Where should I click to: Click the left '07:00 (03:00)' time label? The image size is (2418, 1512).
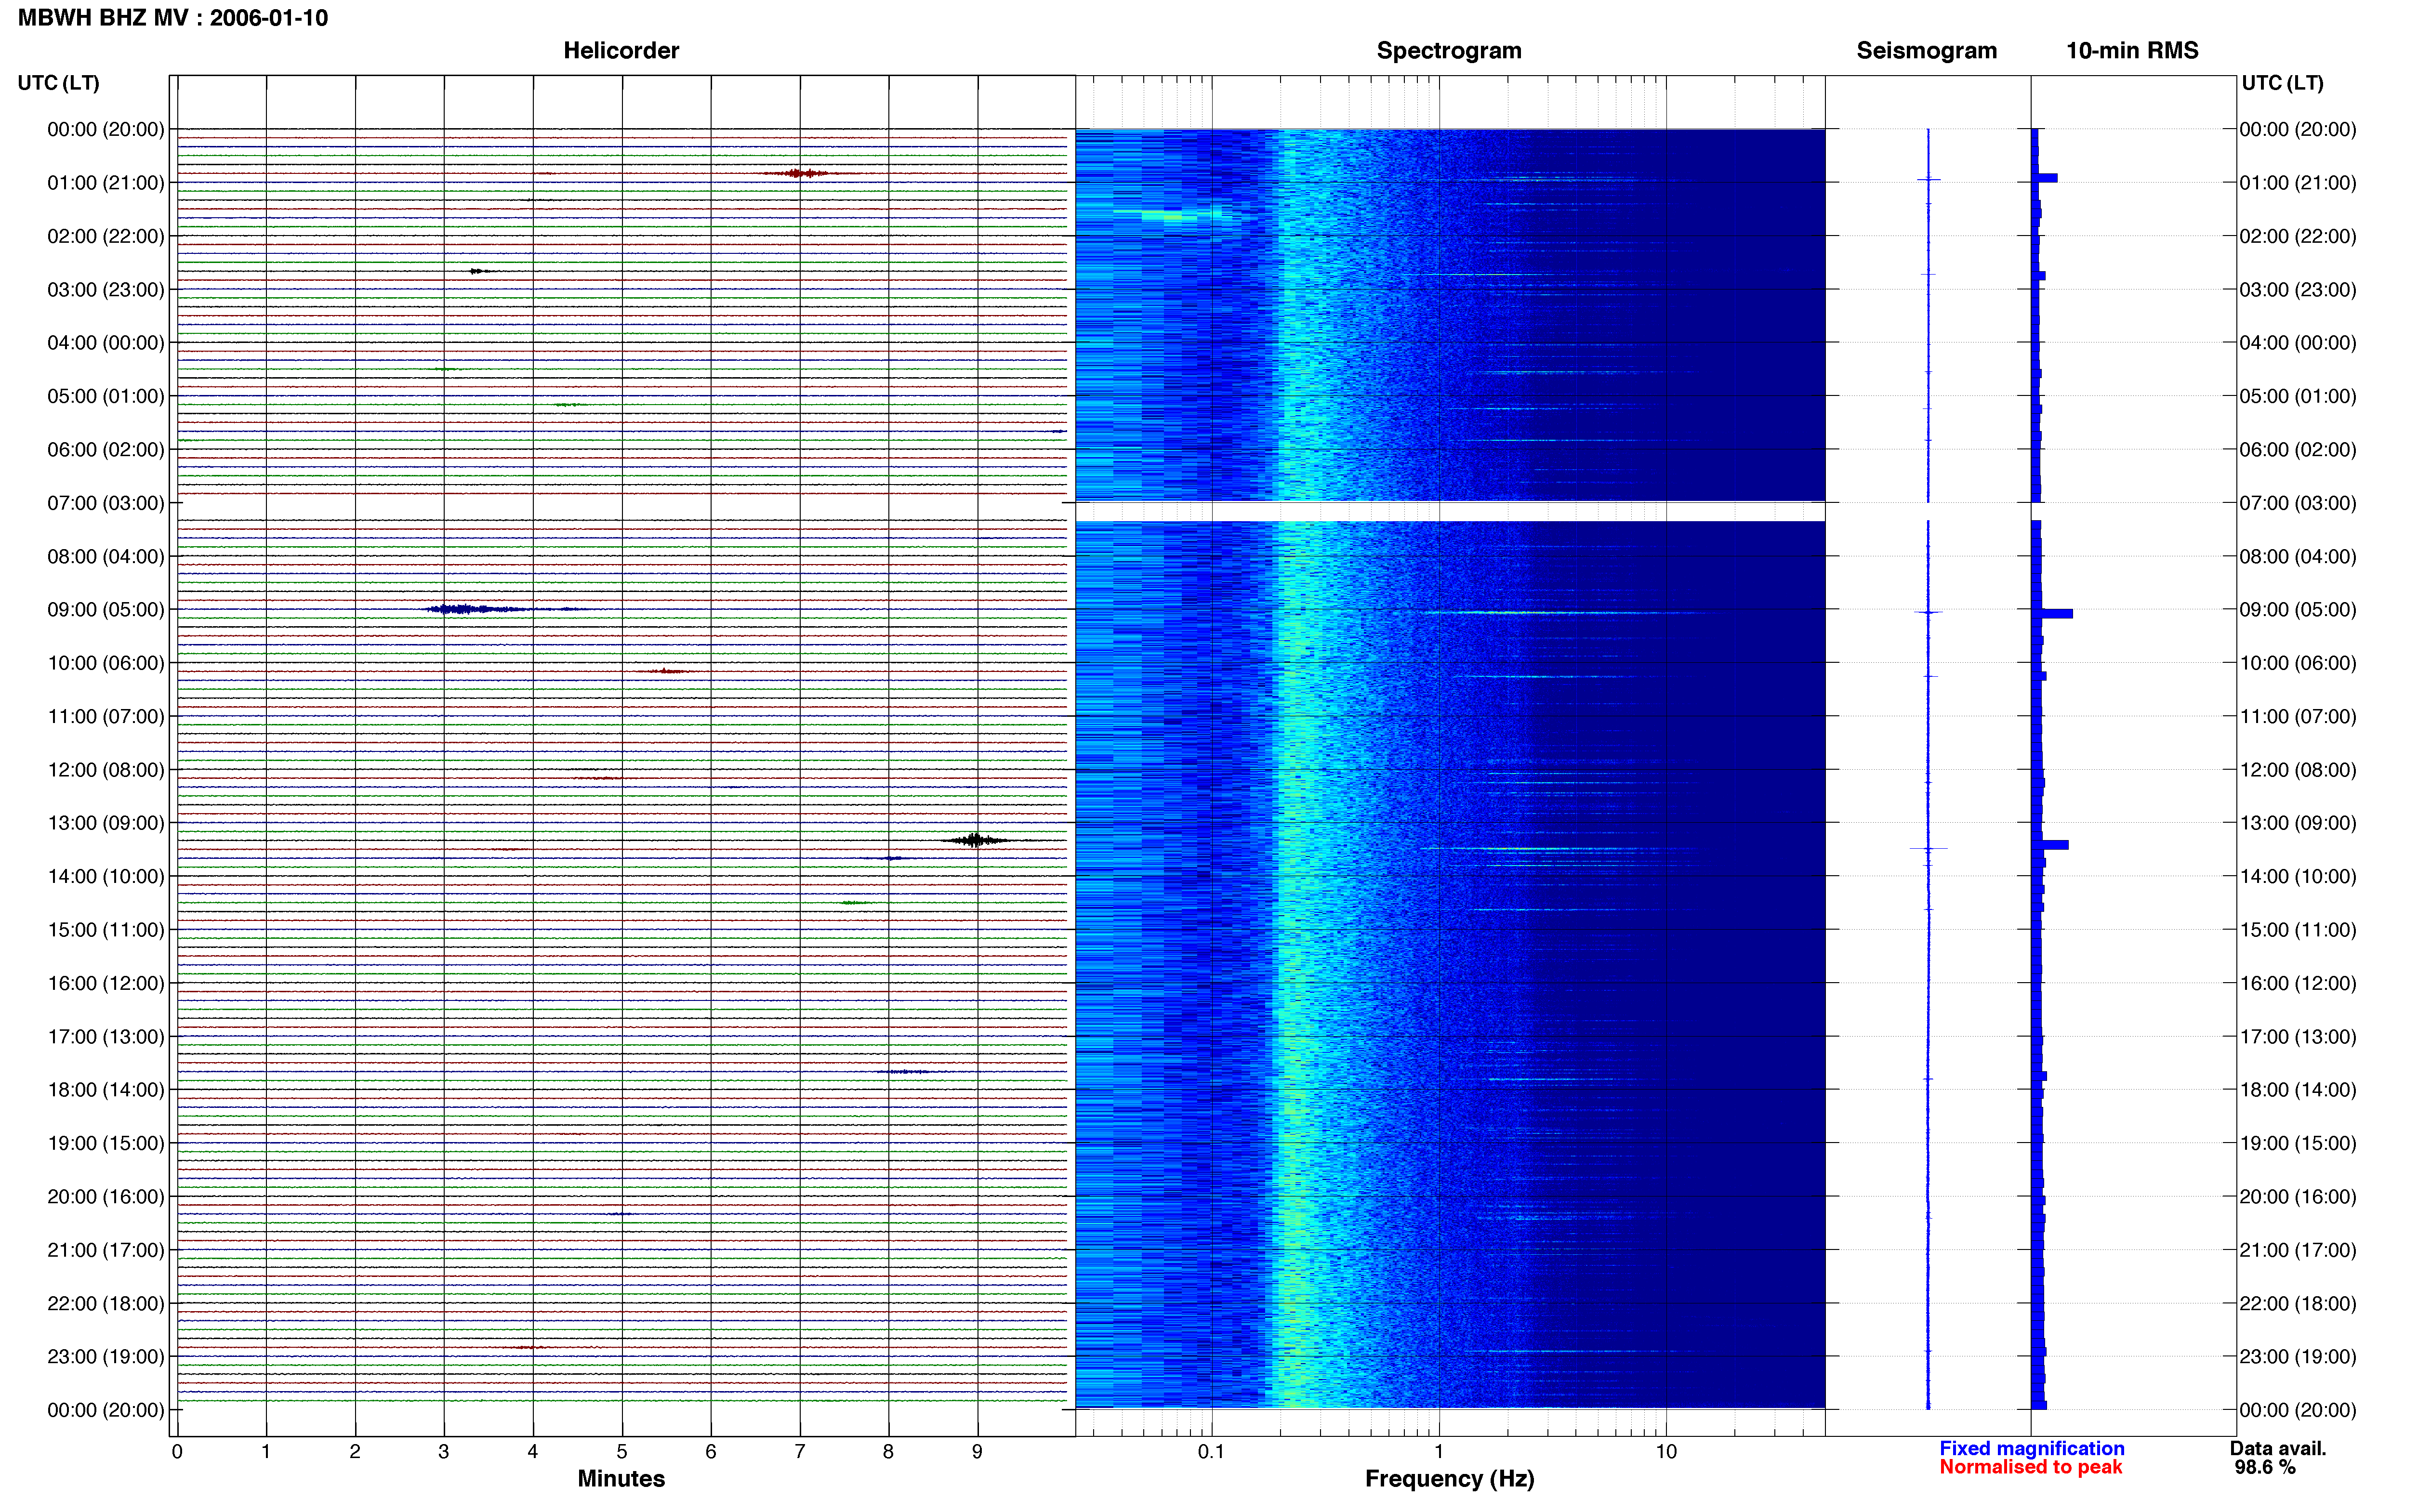106,503
